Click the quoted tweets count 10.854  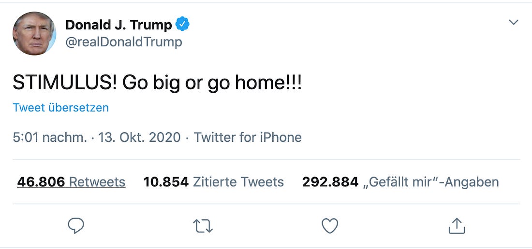[166, 182]
